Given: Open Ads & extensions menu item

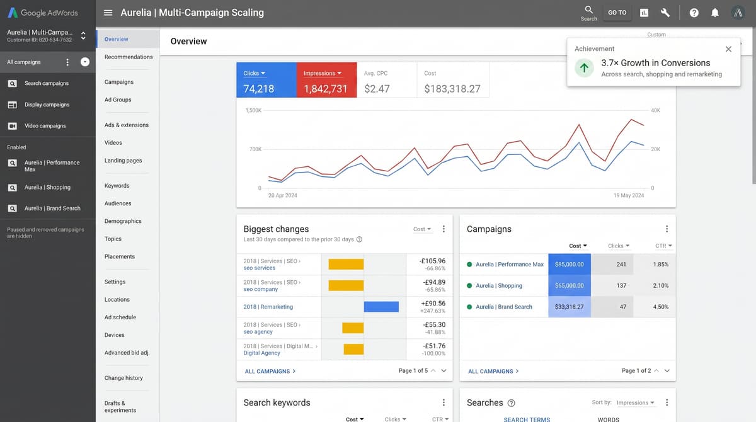Looking at the screenshot, I should (127, 125).
